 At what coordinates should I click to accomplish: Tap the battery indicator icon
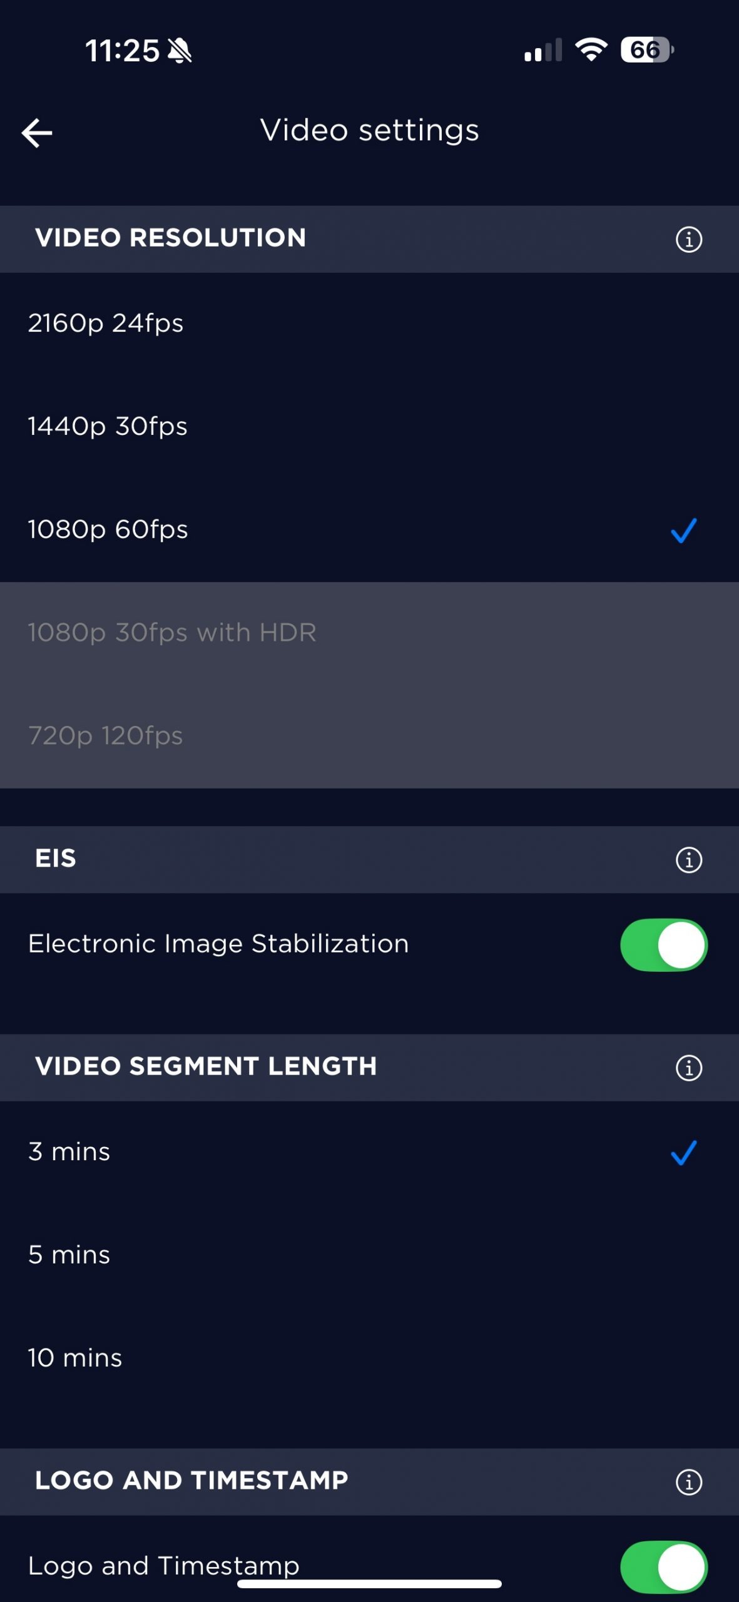[x=646, y=50]
